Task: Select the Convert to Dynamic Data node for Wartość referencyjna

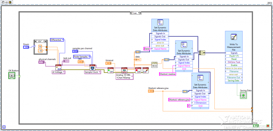Action: coord(185,91)
